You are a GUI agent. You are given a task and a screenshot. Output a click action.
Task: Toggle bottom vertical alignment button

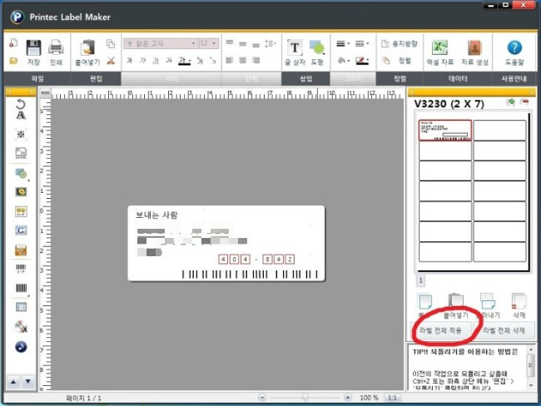coord(256,44)
